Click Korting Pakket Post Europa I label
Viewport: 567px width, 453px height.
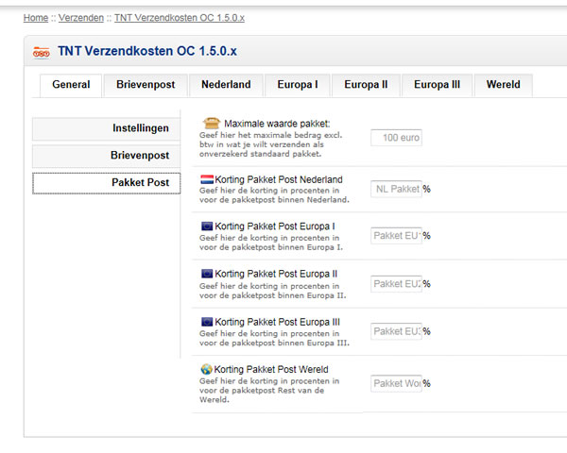[275, 226]
